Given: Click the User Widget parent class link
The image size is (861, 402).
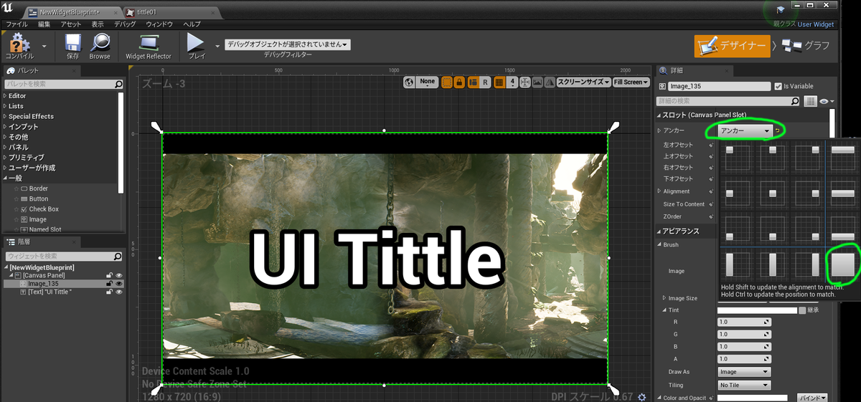Looking at the screenshot, I should pyautogui.click(x=816, y=24).
